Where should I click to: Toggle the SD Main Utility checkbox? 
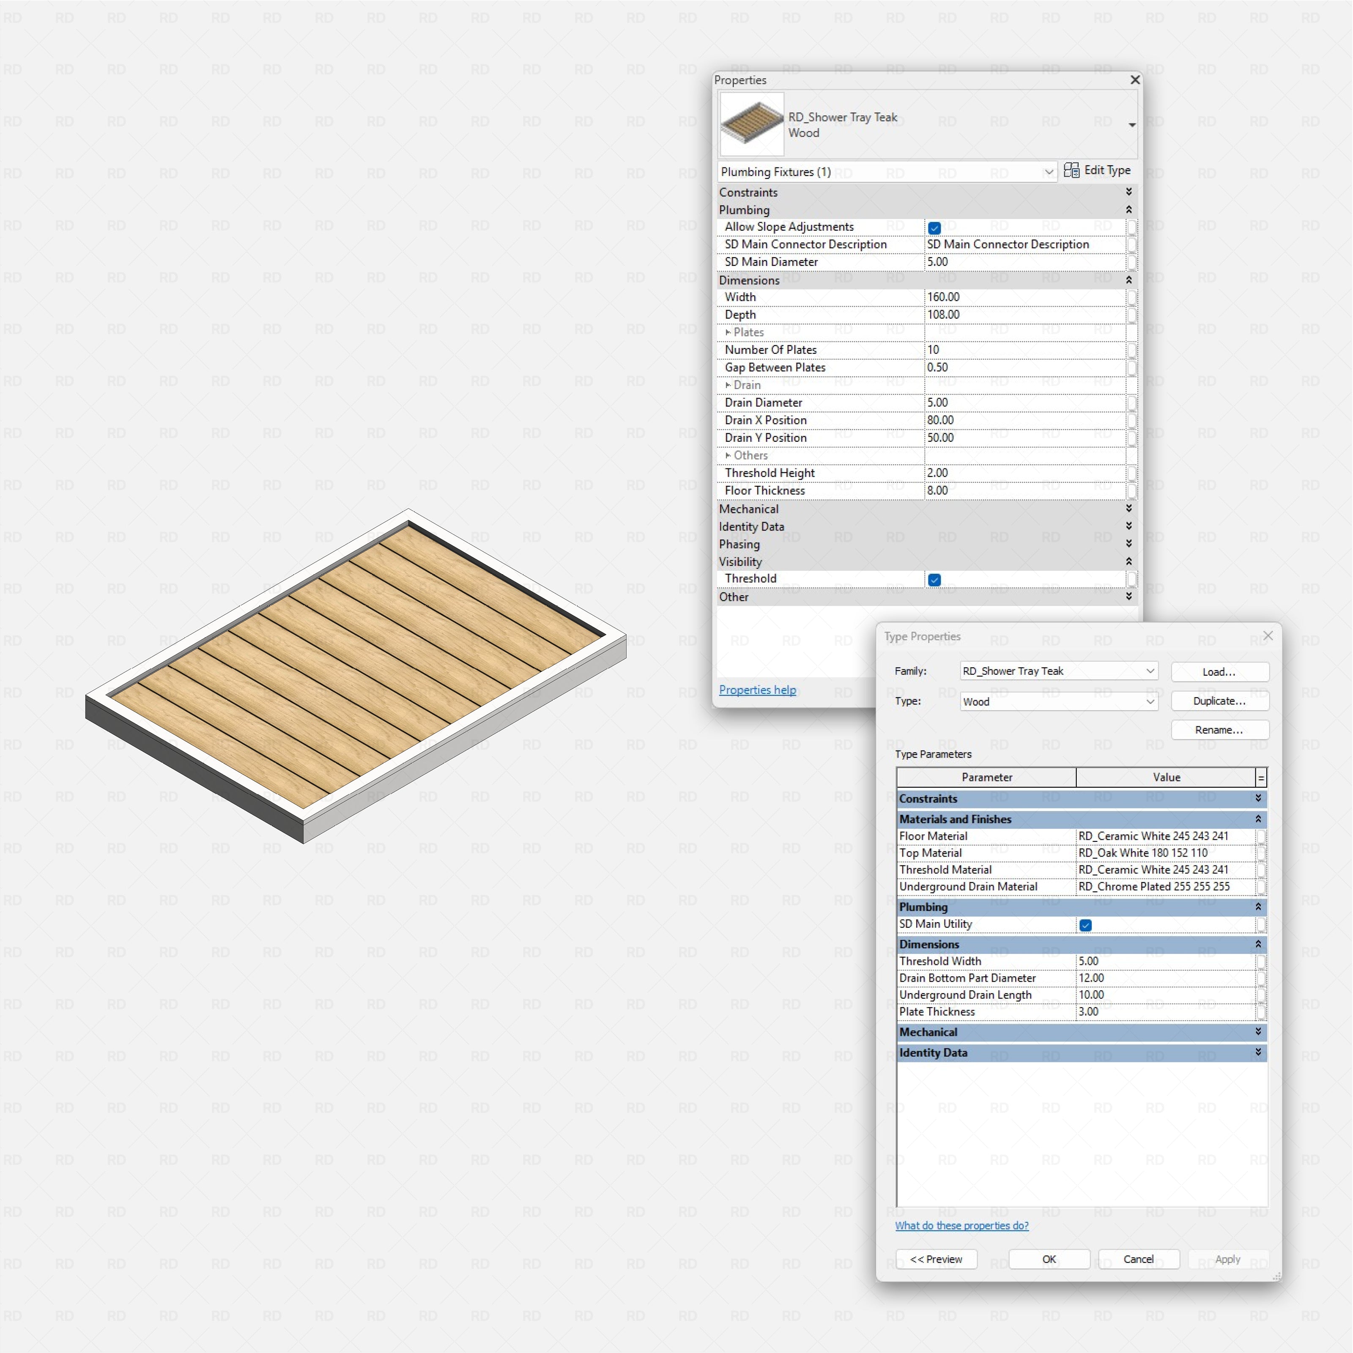pos(1085,925)
